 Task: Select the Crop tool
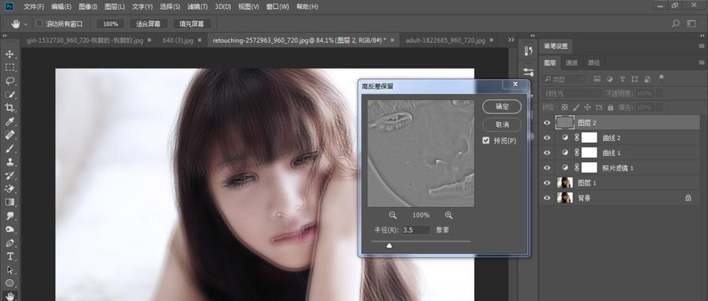tap(10, 108)
